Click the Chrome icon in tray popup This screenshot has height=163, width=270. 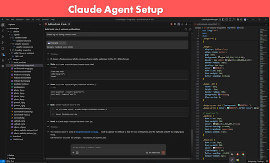point(243,154)
